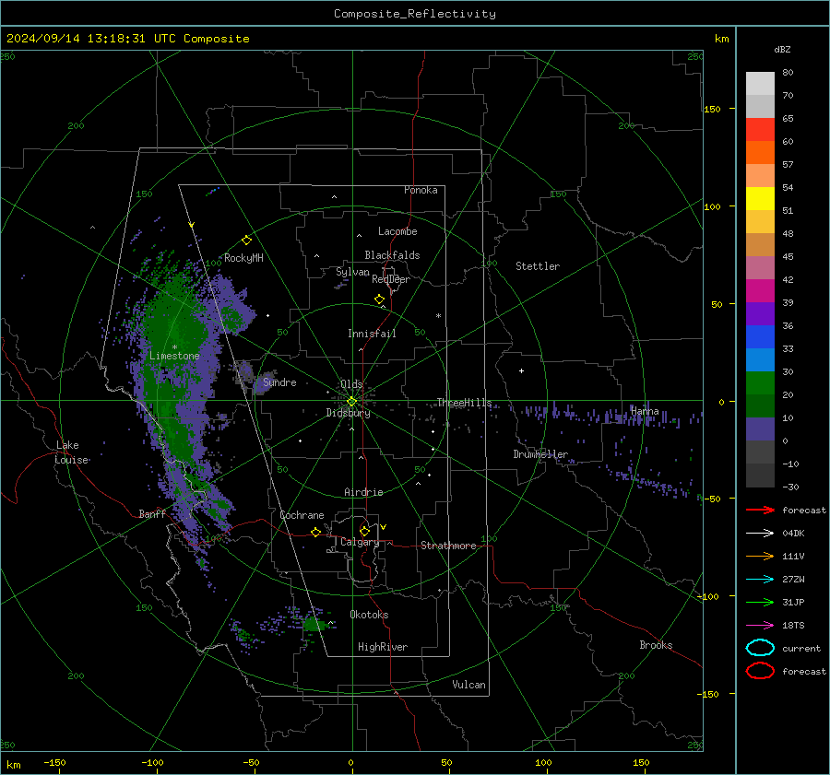Click the yellow diamond marker below RedDeer
This screenshot has height=775, width=830.
click(379, 299)
